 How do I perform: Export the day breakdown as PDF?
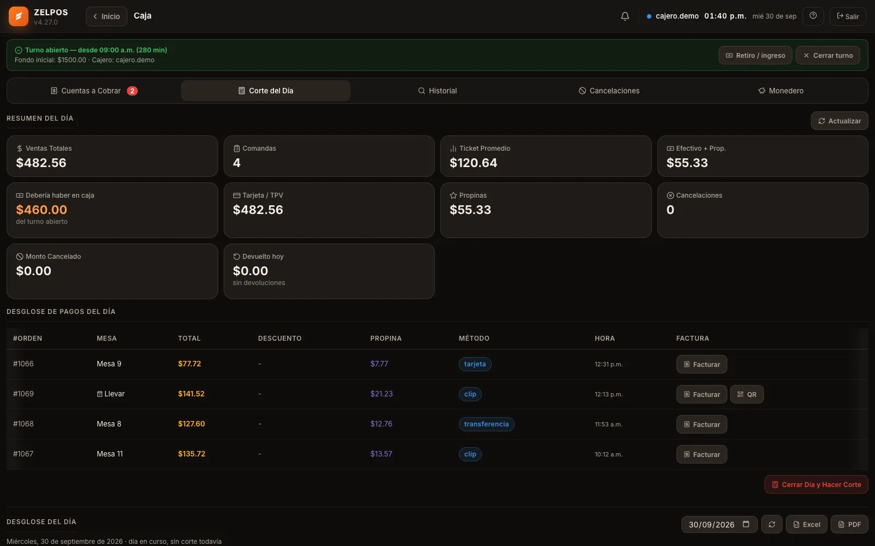click(849, 524)
